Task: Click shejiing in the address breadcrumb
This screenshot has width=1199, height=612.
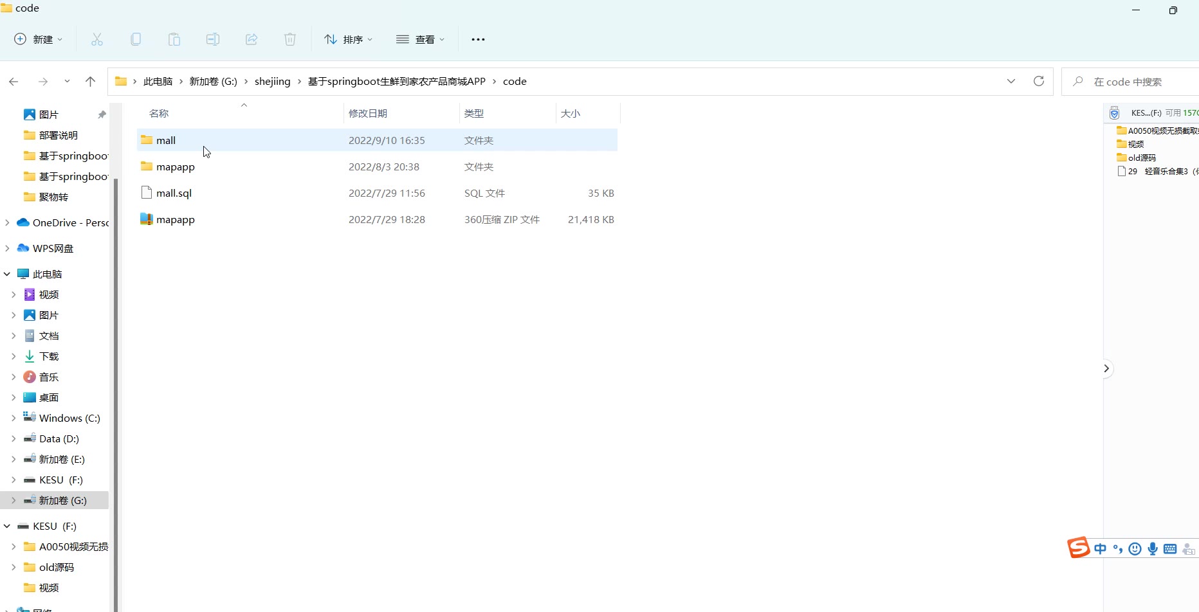Action: (x=273, y=82)
